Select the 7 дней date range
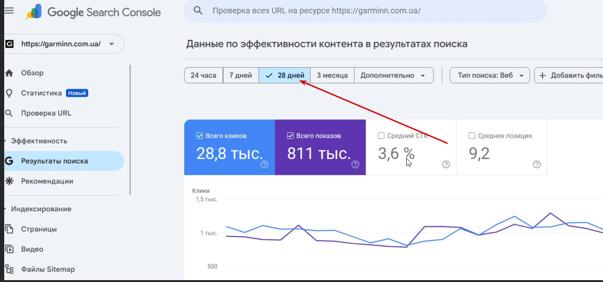This screenshot has width=603, height=282. pos(240,75)
